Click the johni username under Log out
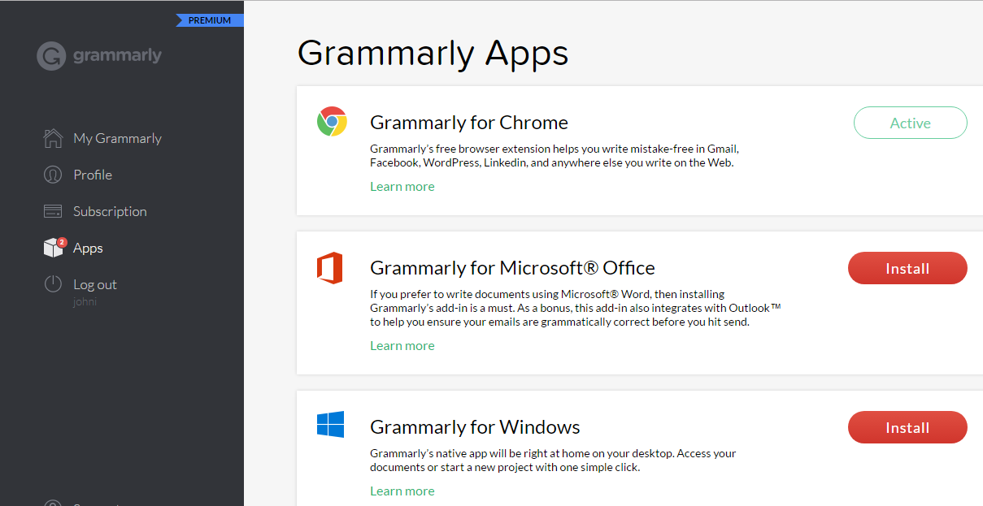 (x=85, y=302)
